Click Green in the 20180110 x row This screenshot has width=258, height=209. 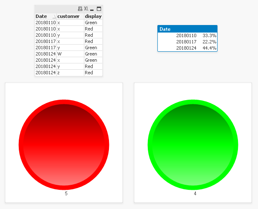coord(93,23)
